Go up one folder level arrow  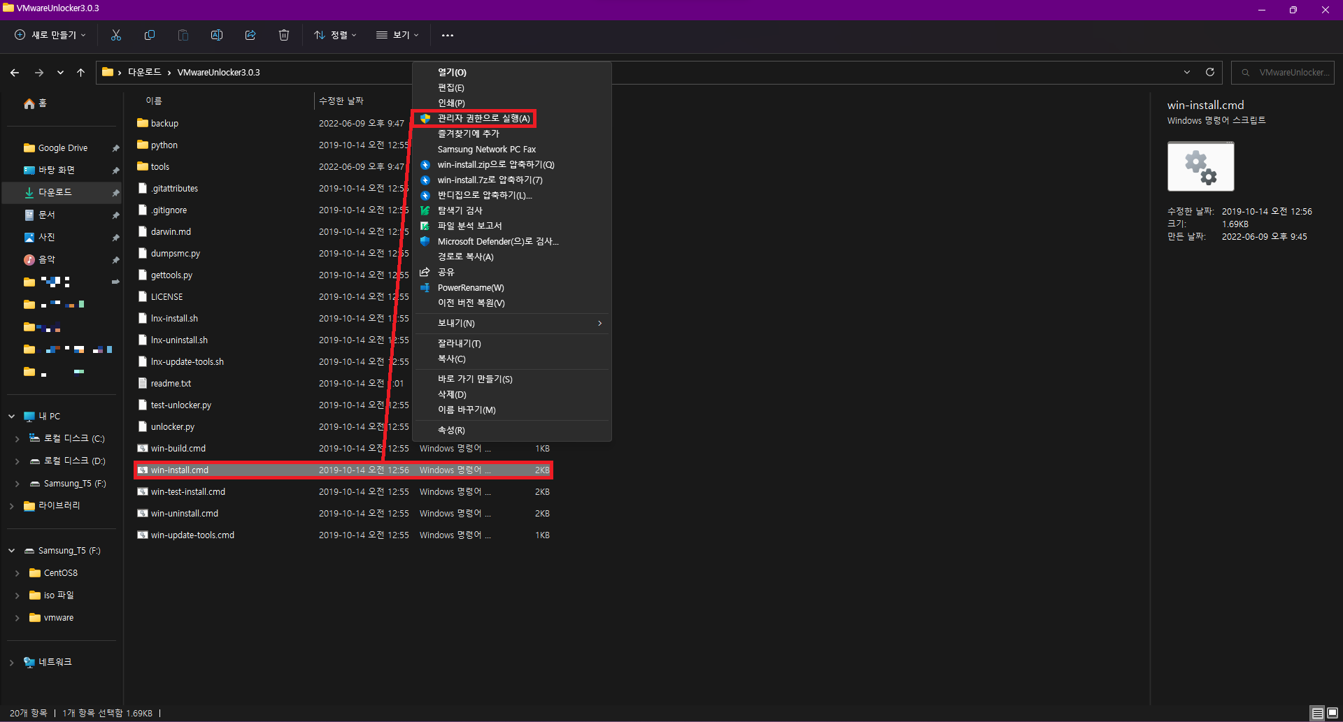(81, 72)
